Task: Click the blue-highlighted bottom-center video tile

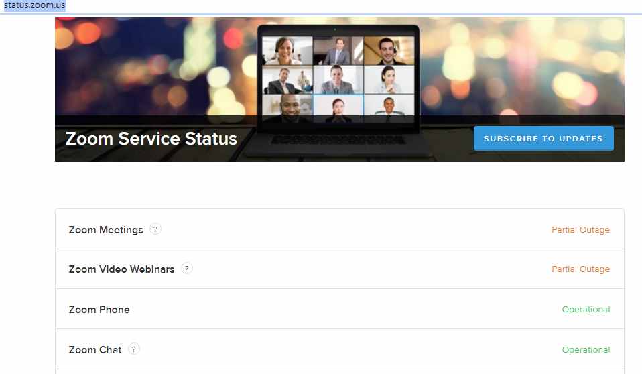Action: pyautogui.click(x=338, y=108)
